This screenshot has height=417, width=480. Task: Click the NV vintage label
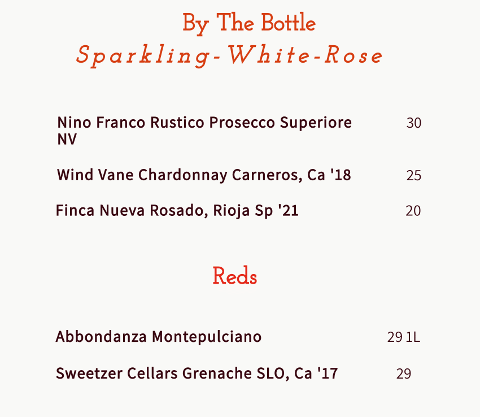(67, 140)
